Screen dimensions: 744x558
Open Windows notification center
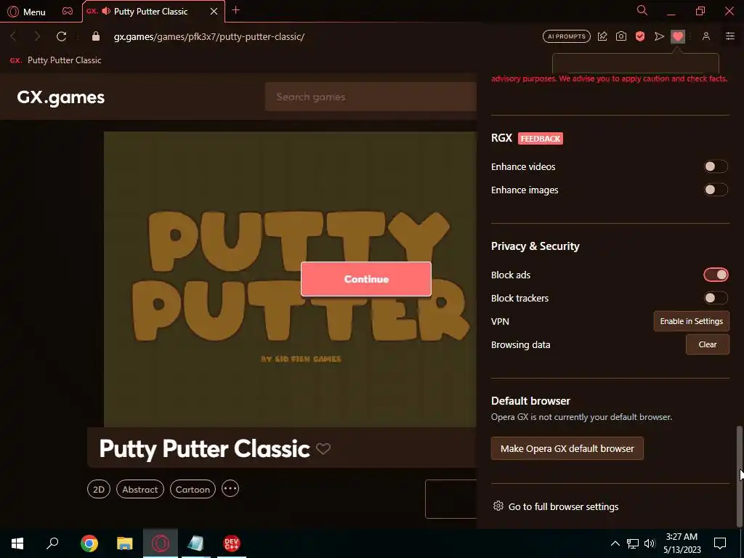720,543
